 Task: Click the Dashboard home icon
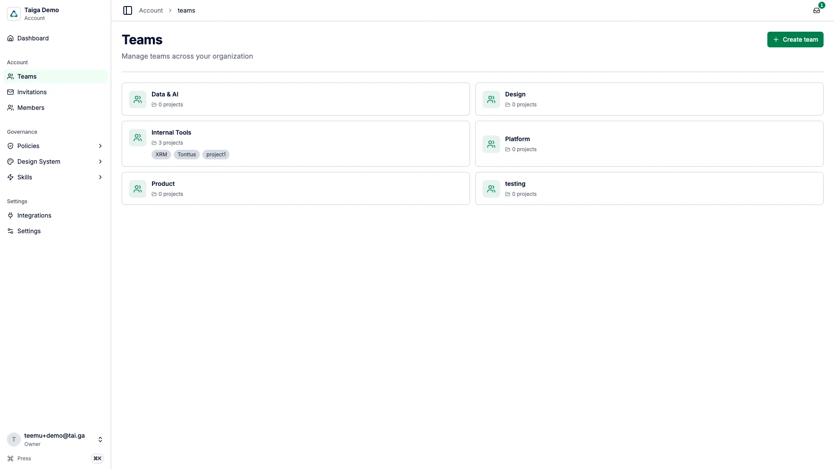point(10,38)
